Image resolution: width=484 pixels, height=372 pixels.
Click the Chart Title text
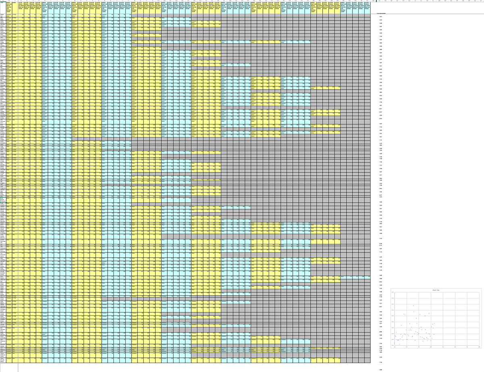[436, 290]
